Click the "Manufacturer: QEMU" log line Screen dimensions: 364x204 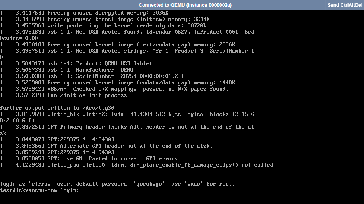pyautogui.click(x=90, y=70)
